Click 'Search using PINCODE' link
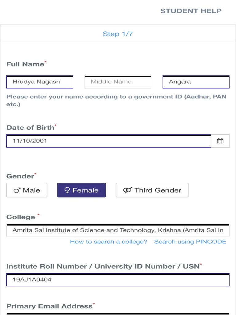The image size is (236, 315). [x=190, y=242]
